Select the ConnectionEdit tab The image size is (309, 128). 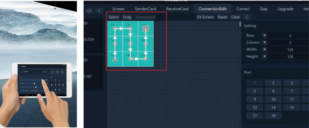[212, 9]
